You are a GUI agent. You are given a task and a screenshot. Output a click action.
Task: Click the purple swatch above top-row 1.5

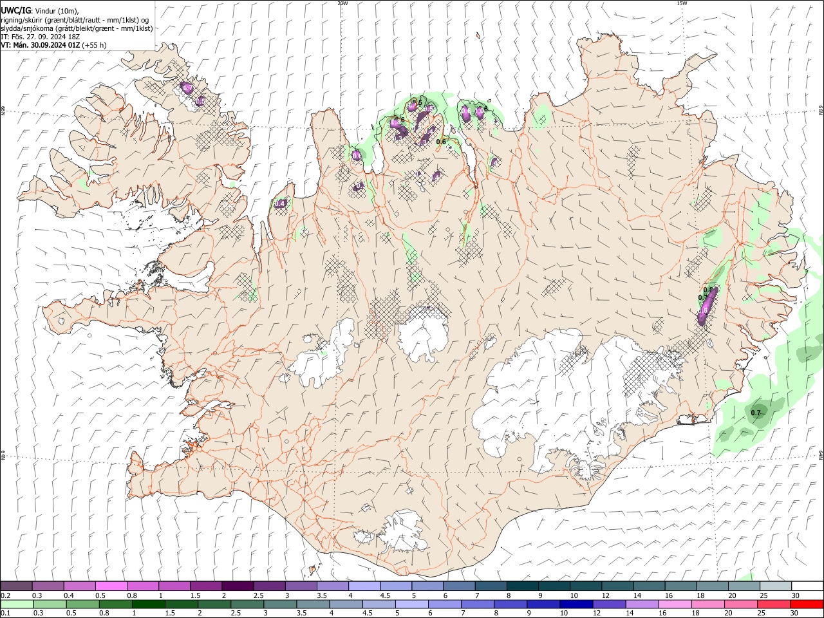206,586
